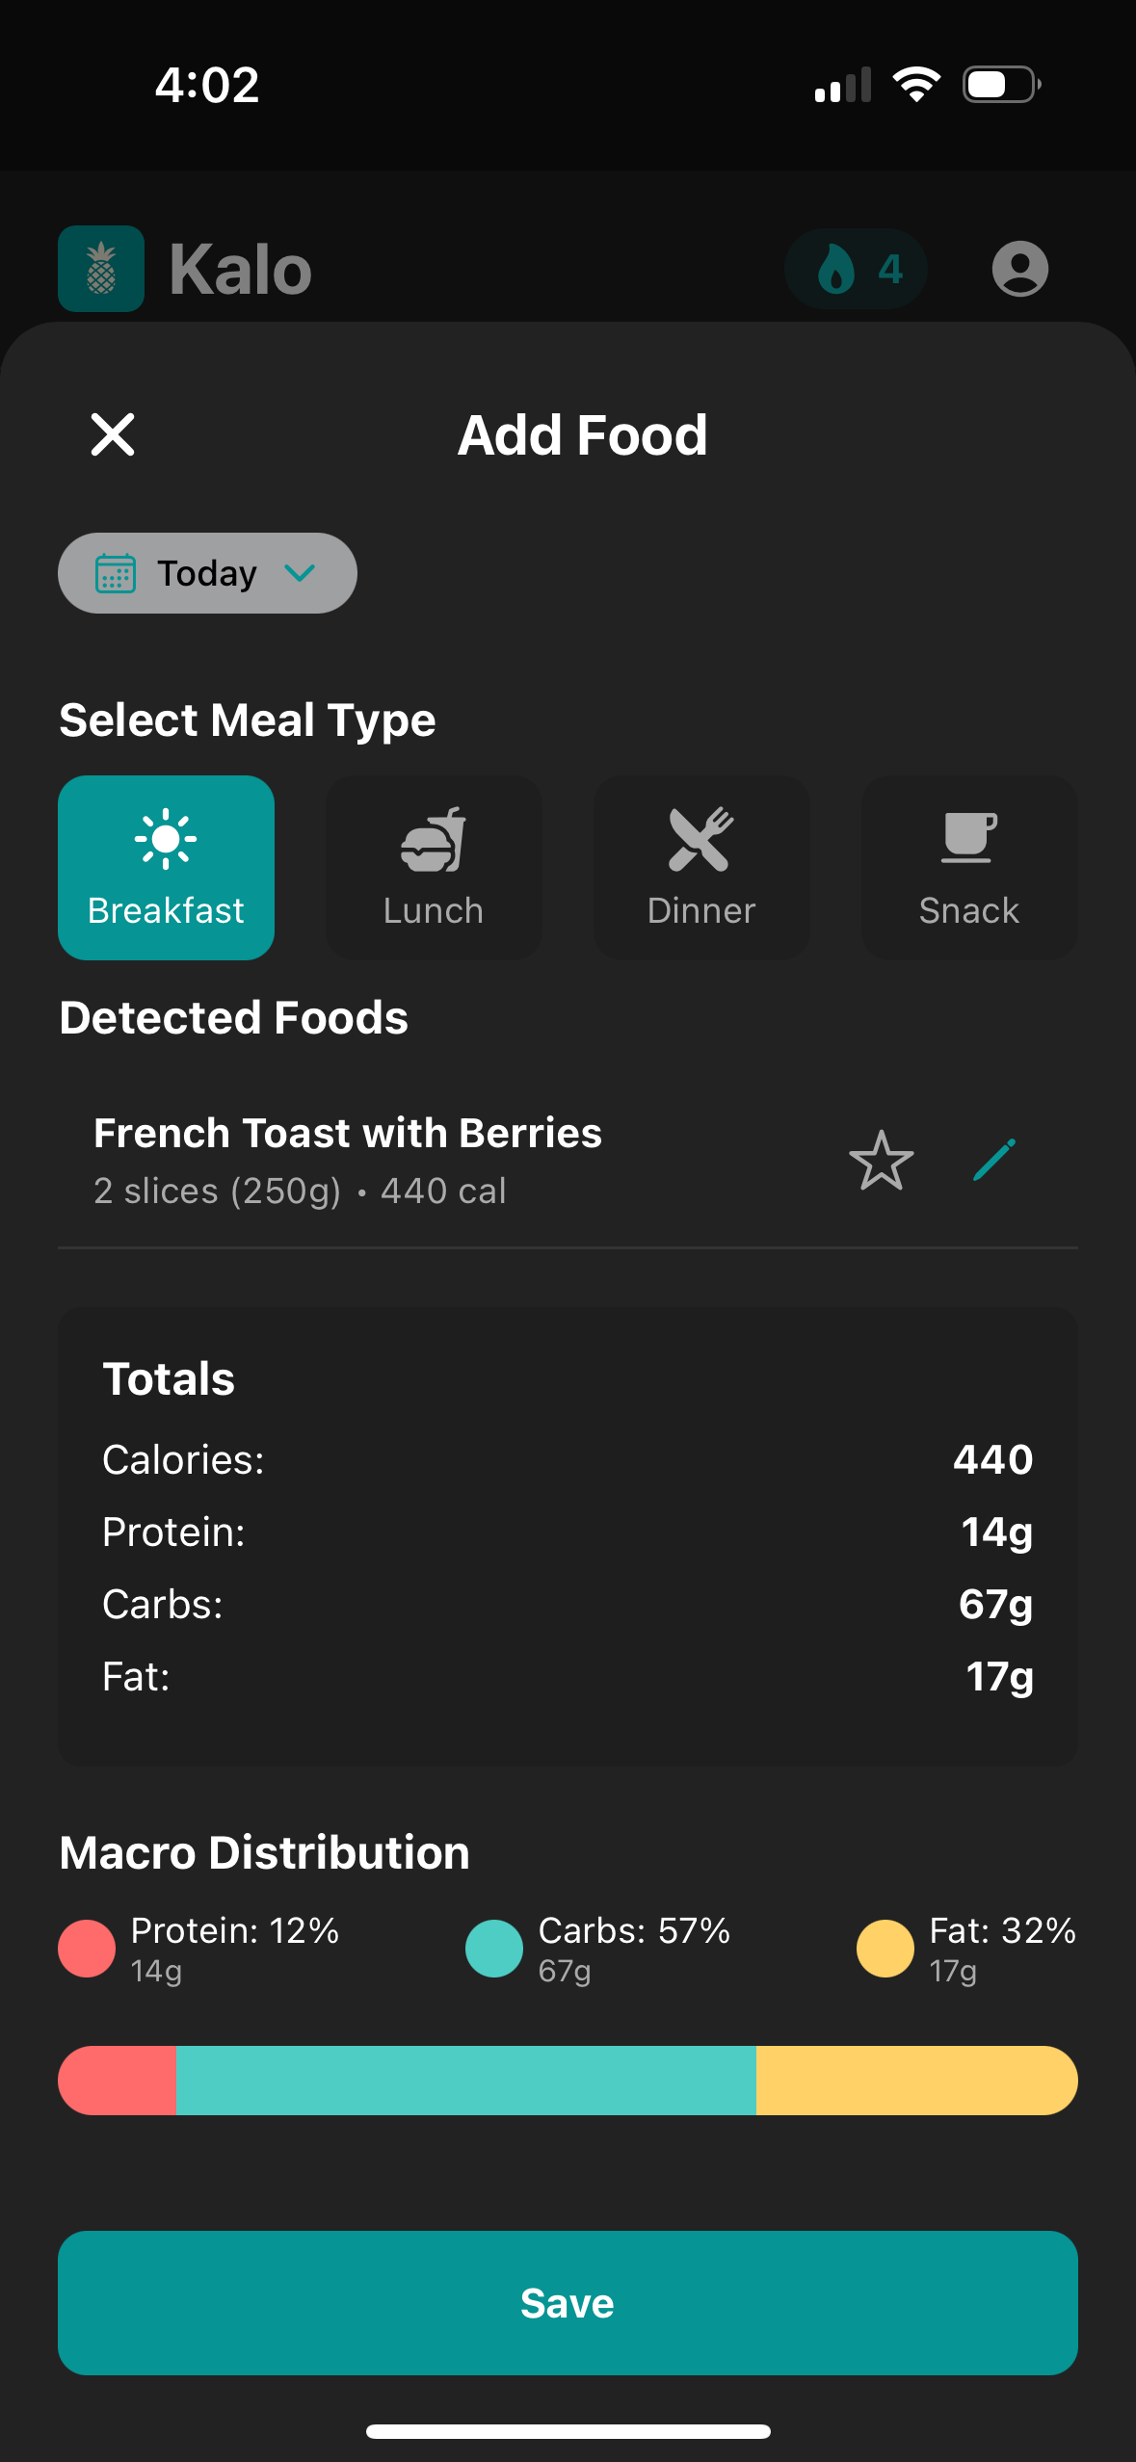Open the Today date selector
This screenshot has height=2462, width=1136.
tap(207, 573)
